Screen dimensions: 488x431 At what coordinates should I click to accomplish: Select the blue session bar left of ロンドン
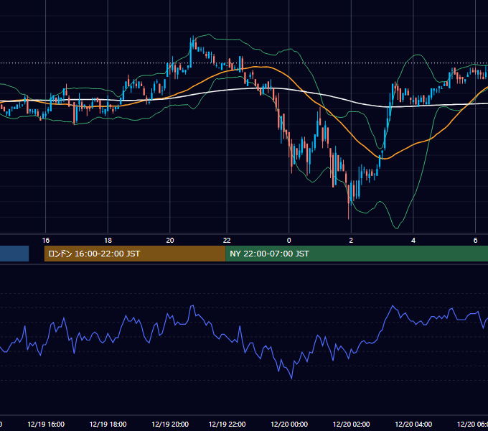click(14, 254)
